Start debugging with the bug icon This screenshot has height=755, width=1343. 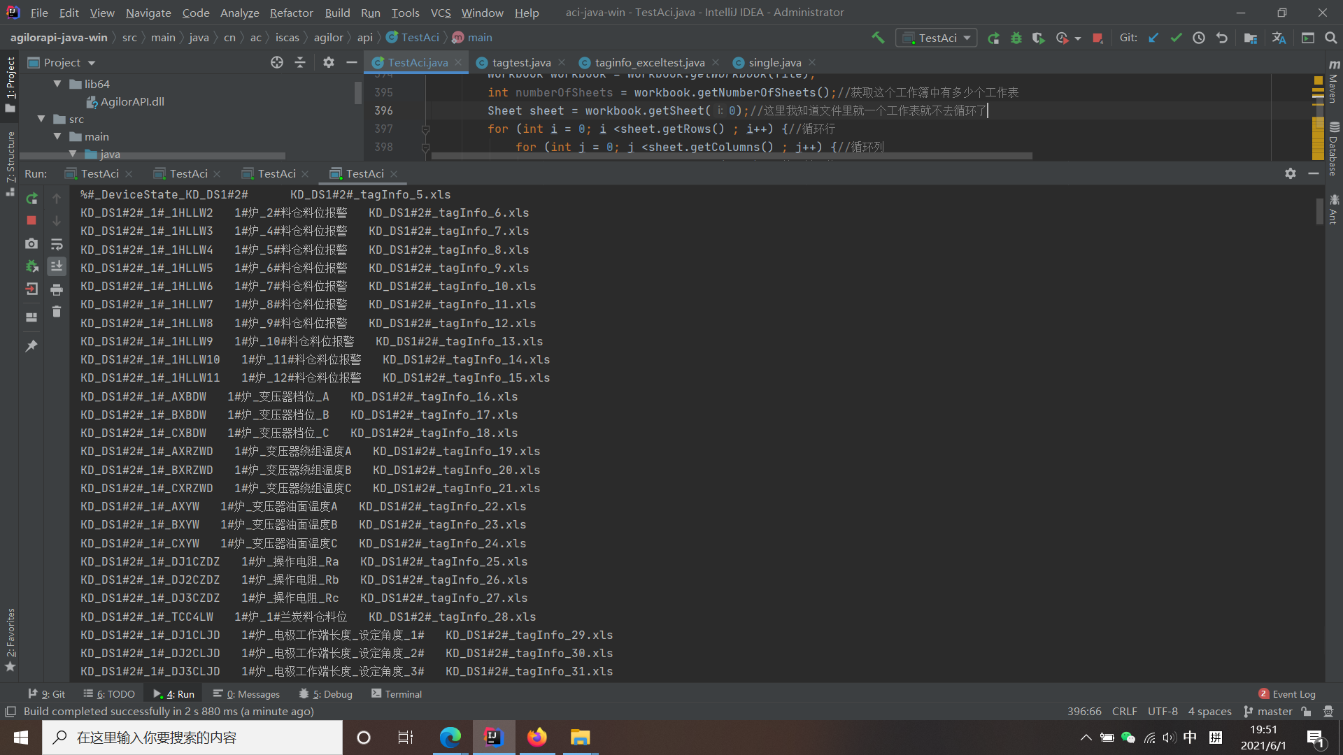(1016, 38)
